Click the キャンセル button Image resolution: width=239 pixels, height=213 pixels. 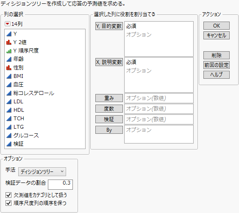[x=217, y=35]
